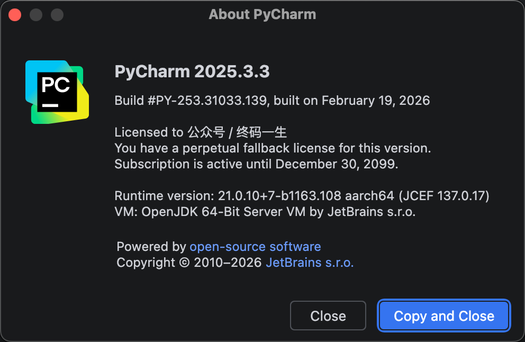
Task: Click the Copyright © 2010–2026 text
Action: [189, 263]
